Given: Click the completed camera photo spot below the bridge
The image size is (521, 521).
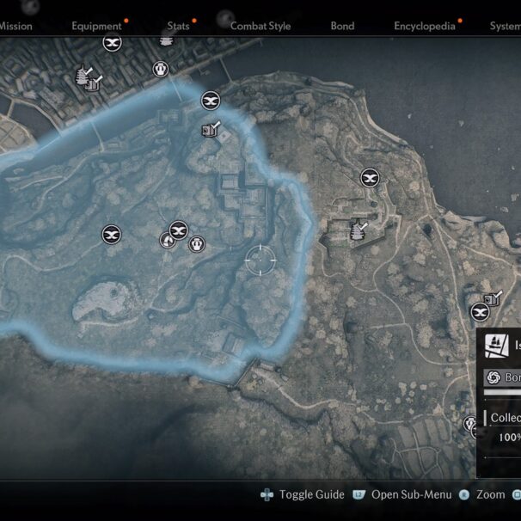Looking at the screenshot, I should (x=211, y=129).
